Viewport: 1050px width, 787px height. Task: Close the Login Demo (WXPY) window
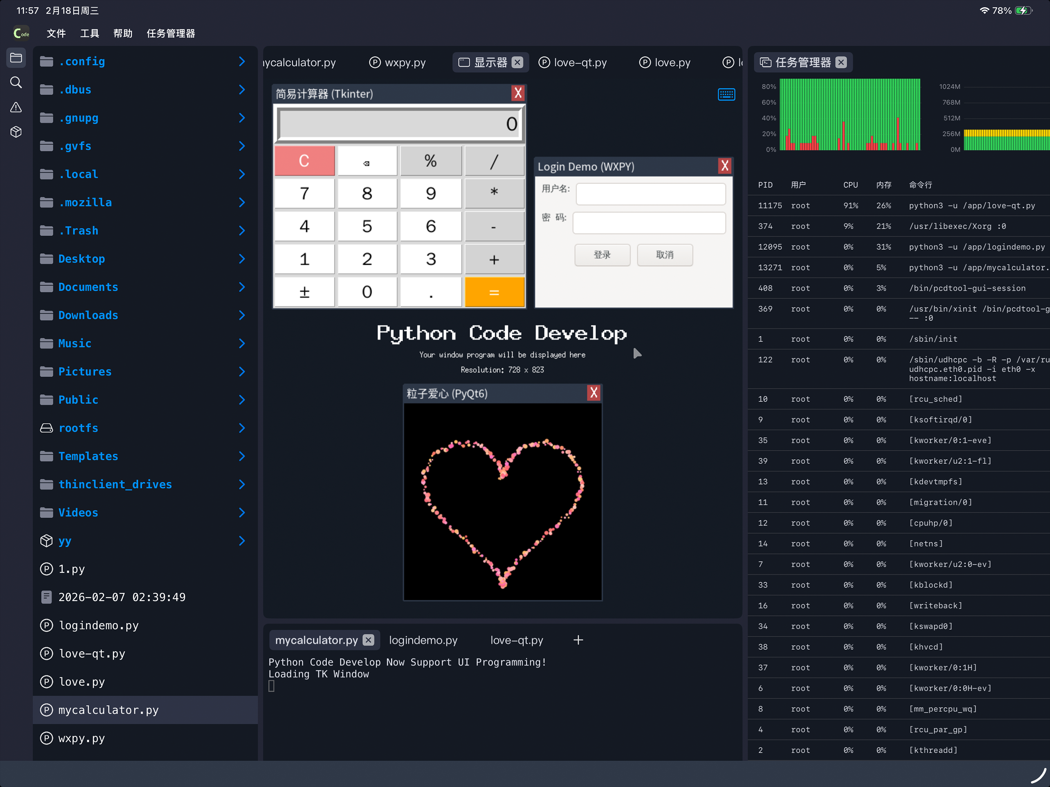coord(724,166)
